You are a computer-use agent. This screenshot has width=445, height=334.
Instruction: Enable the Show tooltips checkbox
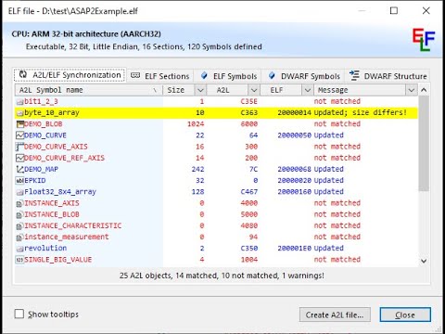[x=19, y=314]
